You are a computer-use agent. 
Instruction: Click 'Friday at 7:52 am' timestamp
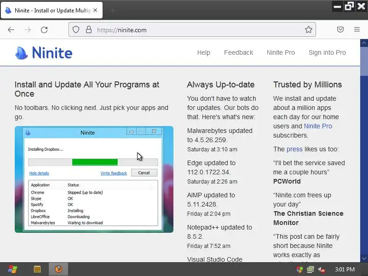(x=209, y=246)
